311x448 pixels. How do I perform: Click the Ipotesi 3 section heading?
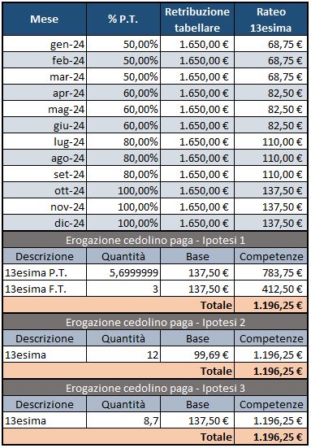155,389
